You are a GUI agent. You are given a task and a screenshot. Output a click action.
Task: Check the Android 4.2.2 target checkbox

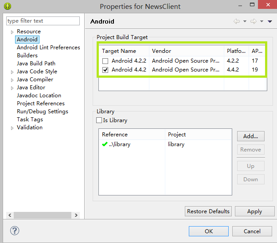(105, 61)
